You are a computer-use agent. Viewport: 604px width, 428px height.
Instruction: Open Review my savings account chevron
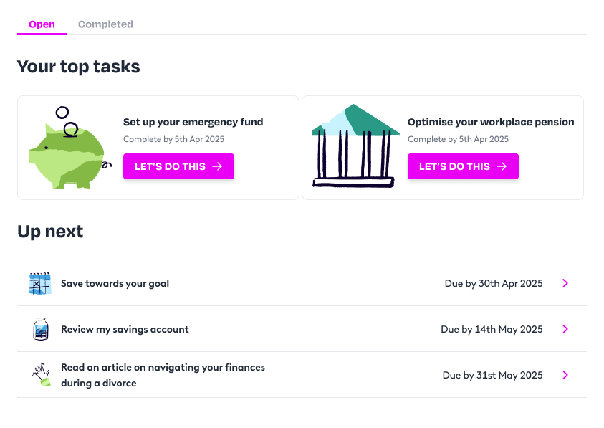point(565,329)
